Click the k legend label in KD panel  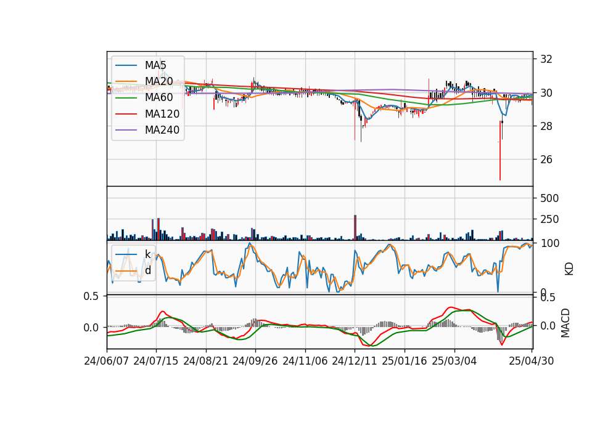click(x=147, y=254)
